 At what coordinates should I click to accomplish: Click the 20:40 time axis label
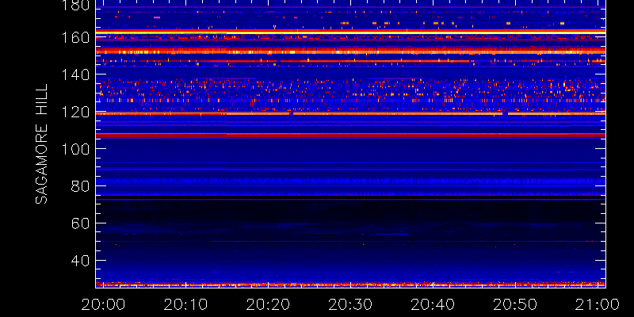tap(433, 304)
